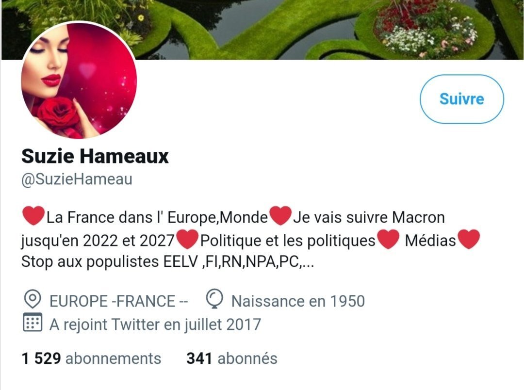Click bio line Stop aux populistes
The image size is (524, 390).
(x=168, y=261)
